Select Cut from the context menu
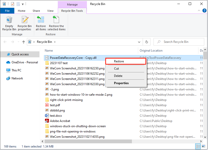 [116, 68]
